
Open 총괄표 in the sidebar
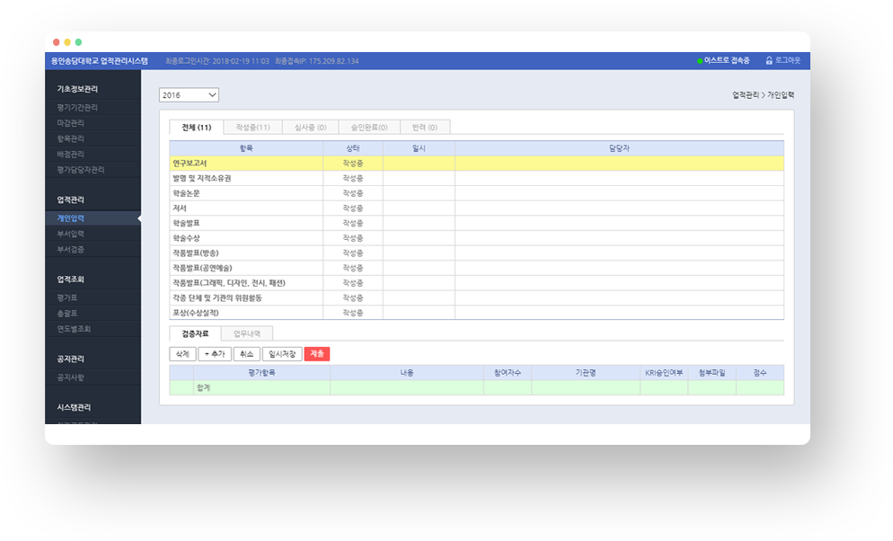coord(67,314)
